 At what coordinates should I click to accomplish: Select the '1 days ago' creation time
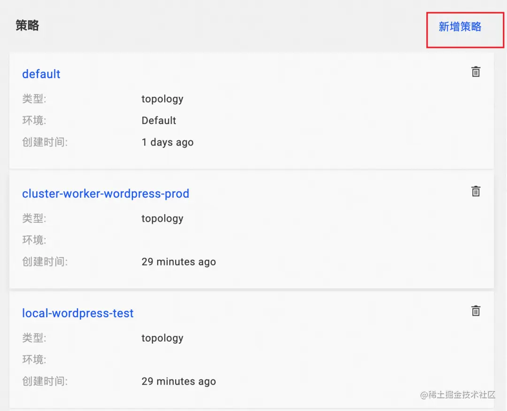(168, 142)
